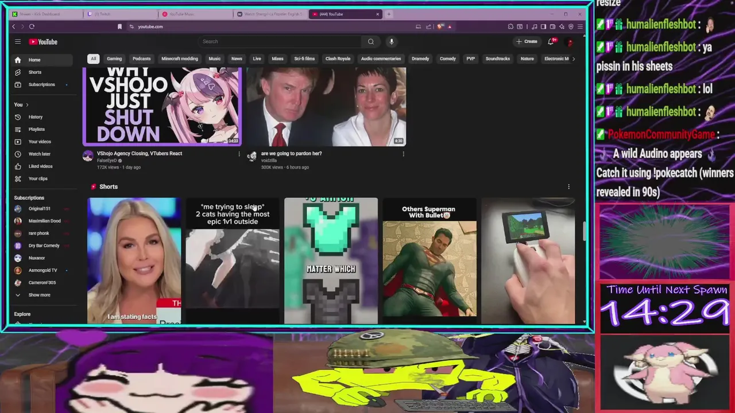Viewport: 735px width, 413px height.
Task: Show more category chips with right arrow
Action: [x=573, y=59]
